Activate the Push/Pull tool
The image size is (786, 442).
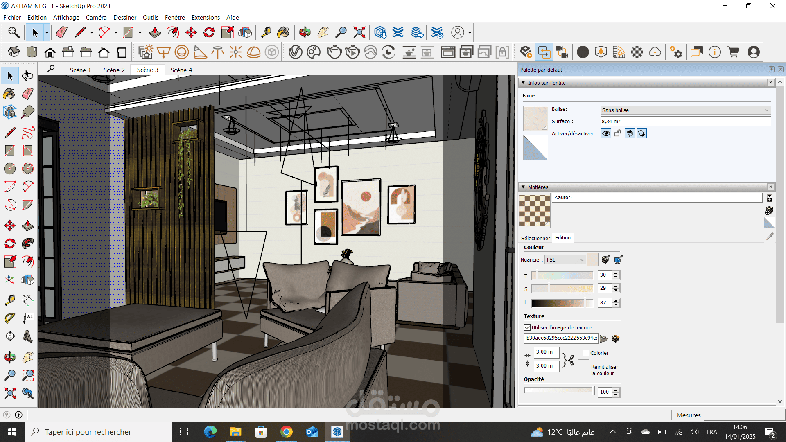tap(27, 226)
